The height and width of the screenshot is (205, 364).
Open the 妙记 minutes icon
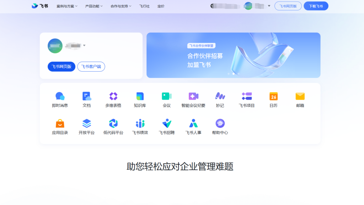click(220, 96)
